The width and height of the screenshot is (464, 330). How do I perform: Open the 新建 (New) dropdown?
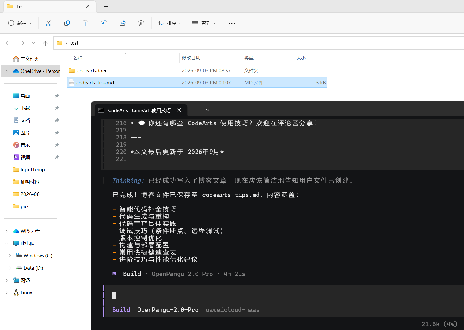20,23
